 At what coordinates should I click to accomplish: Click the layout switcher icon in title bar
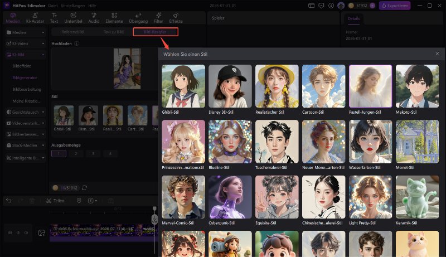click(312, 6)
